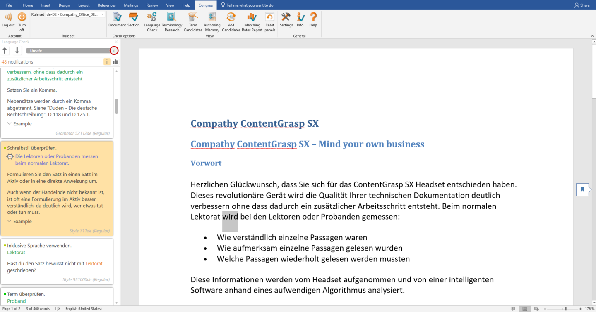
Task: Click the Share button
Action: click(x=582, y=5)
